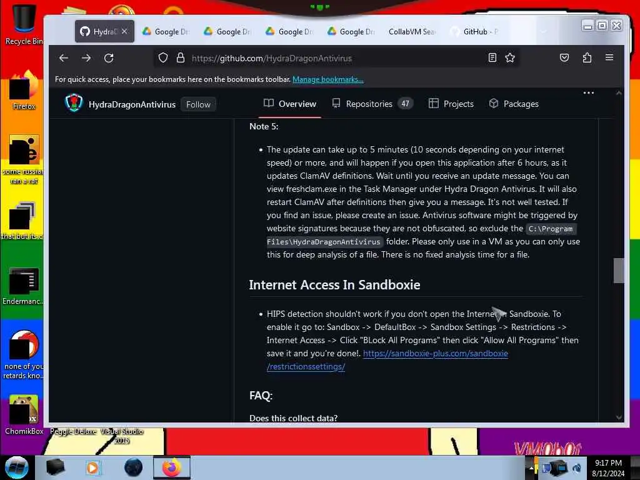Open the Recycle Bin desktop icon
The height and width of the screenshot is (480, 640).
24,24
